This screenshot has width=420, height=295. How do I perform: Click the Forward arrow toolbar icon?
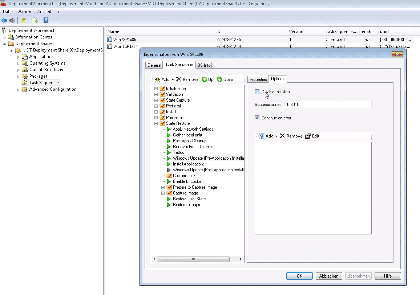[12, 20]
